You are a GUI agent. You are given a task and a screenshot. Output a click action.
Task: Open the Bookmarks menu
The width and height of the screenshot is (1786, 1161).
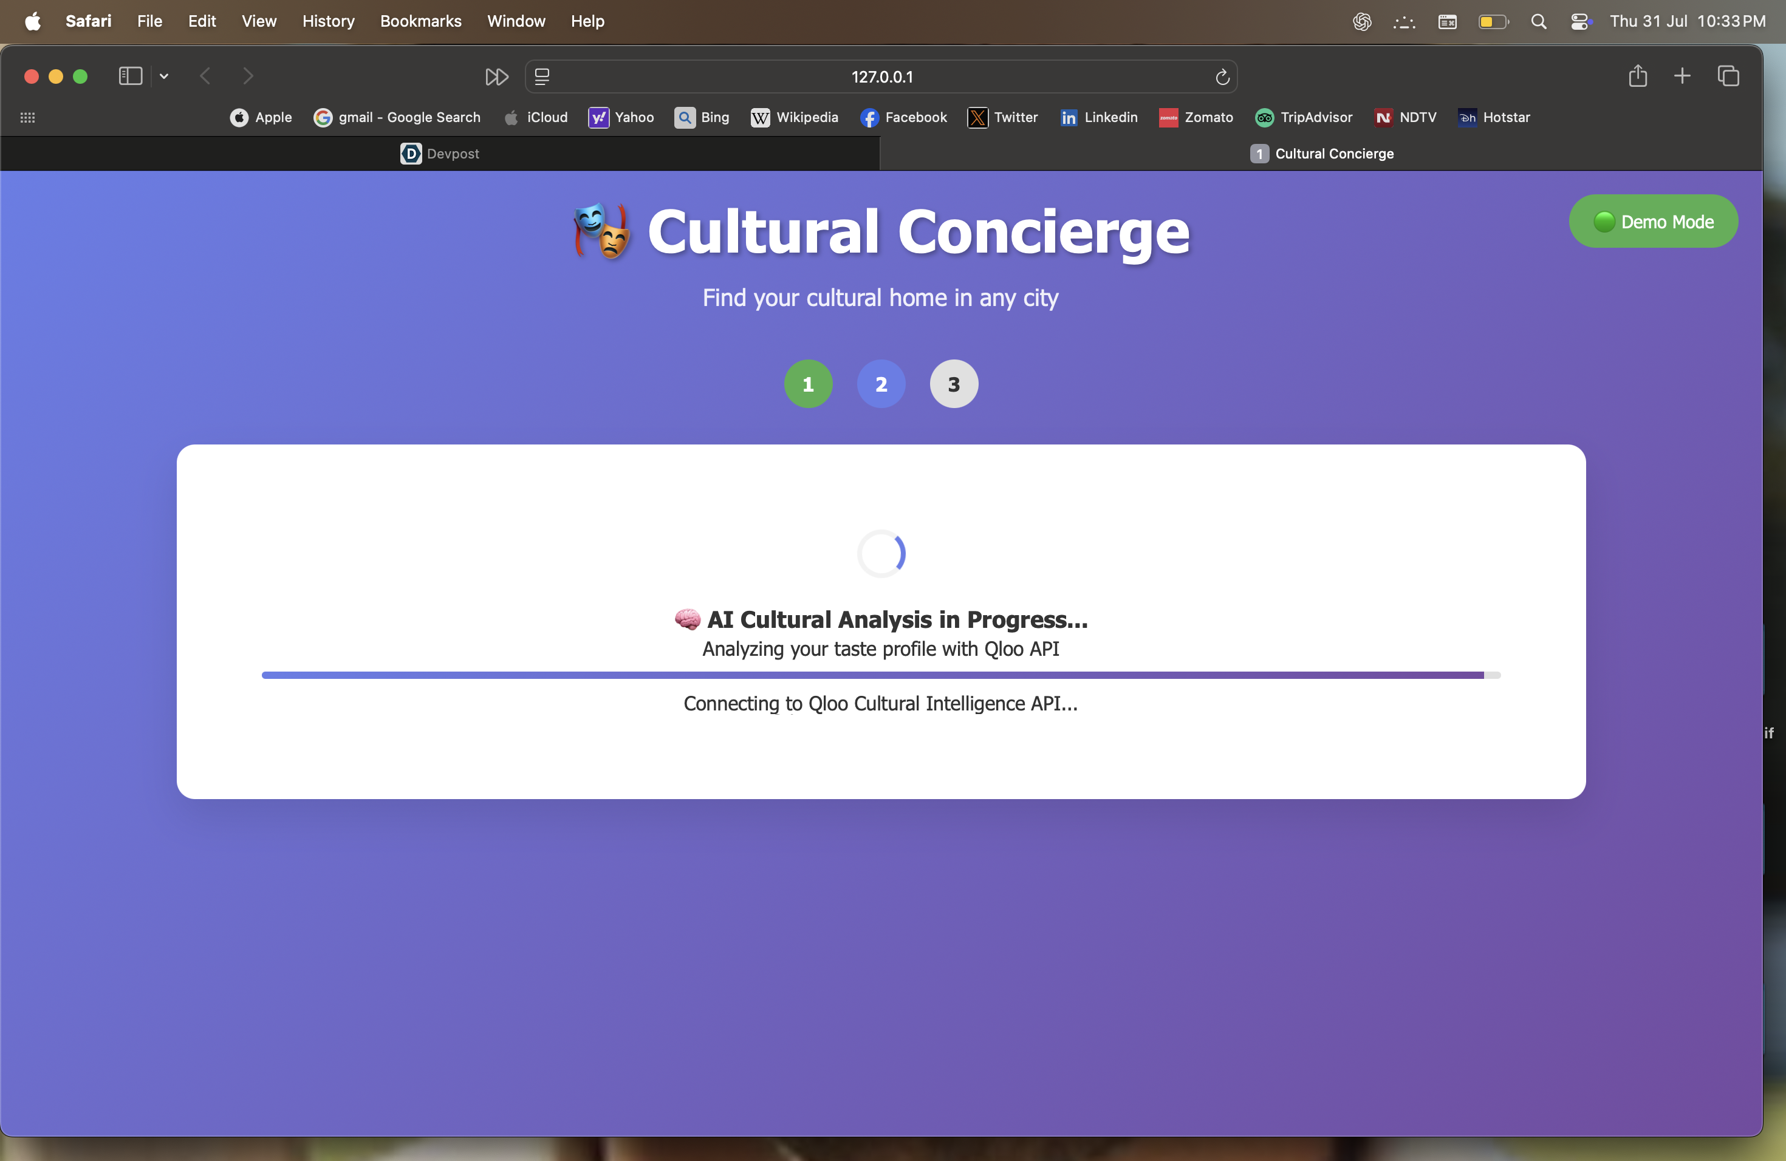420,21
